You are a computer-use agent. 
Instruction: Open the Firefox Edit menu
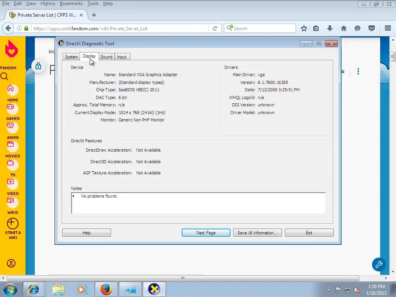(18, 3)
